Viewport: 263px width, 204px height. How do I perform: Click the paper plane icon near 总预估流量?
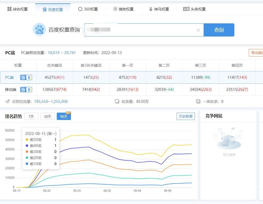click(7, 101)
